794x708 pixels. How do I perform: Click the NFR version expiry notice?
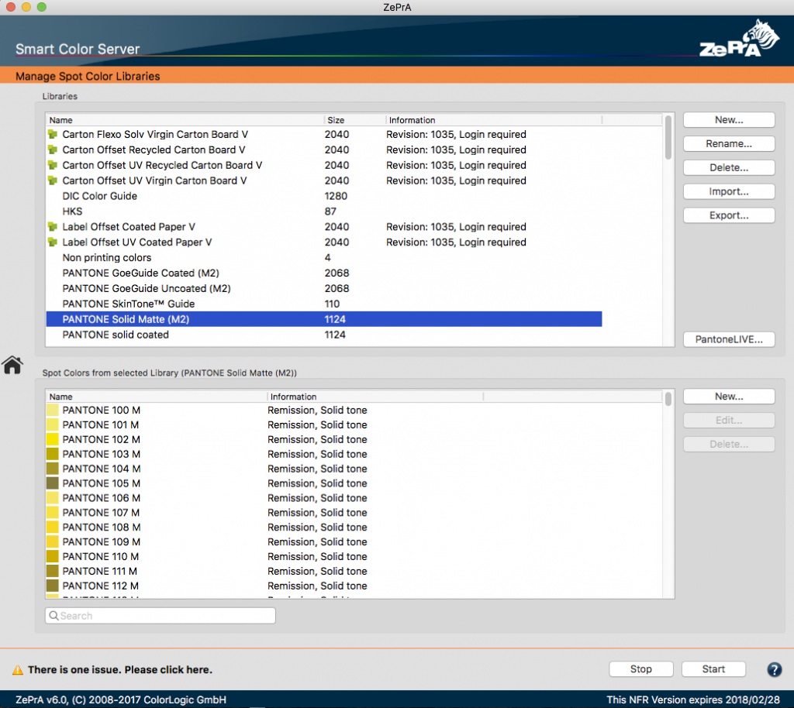tap(693, 700)
